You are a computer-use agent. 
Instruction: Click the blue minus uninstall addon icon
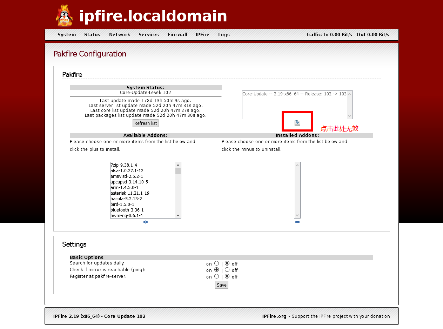coord(297,222)
